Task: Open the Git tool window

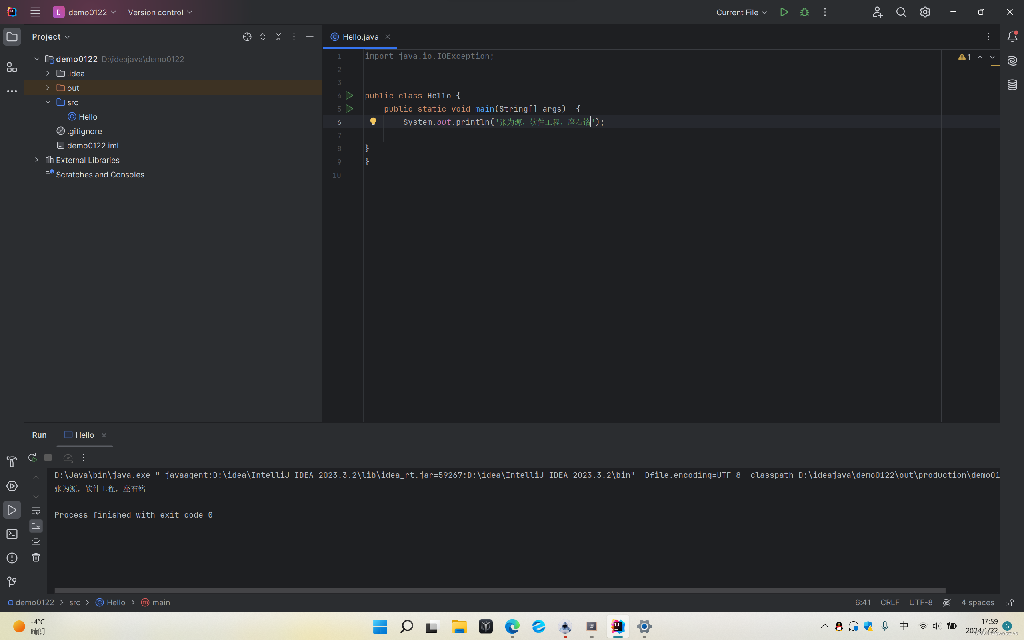Action: (12, 582)
